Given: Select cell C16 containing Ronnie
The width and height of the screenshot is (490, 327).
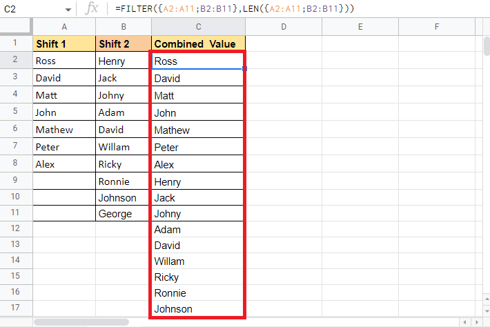Looking at the screenshot, I should 197,293.
